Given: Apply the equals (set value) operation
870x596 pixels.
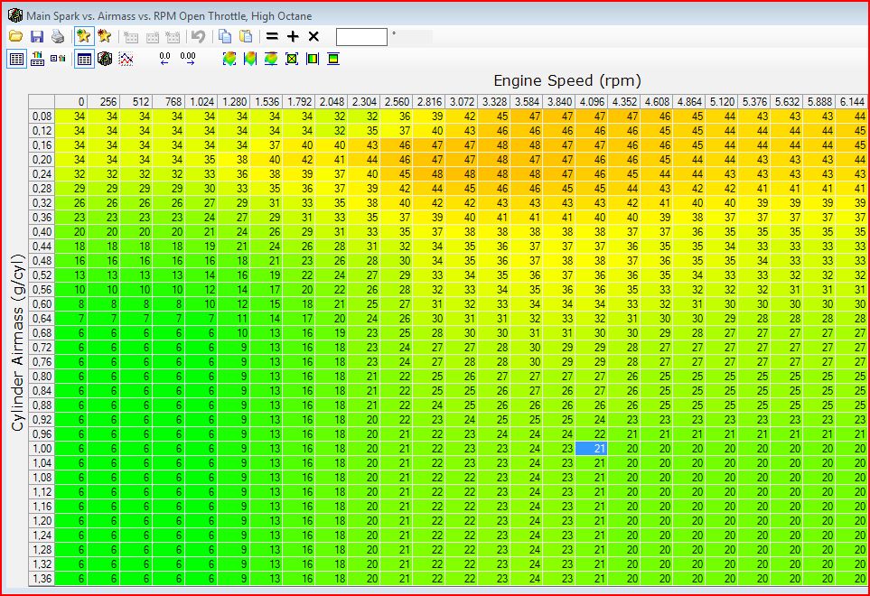Looking at the screenshot, I should coord(272,37).
